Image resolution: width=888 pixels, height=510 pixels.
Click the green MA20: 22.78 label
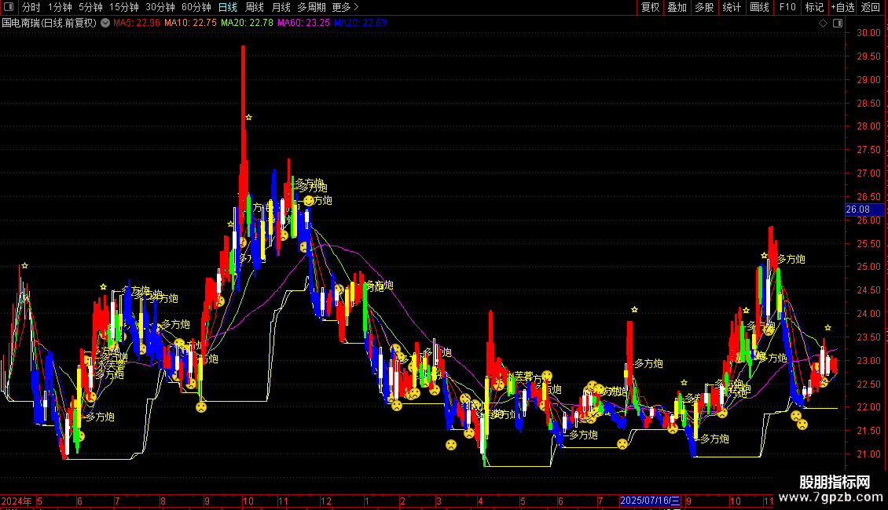tap(247, 23)
